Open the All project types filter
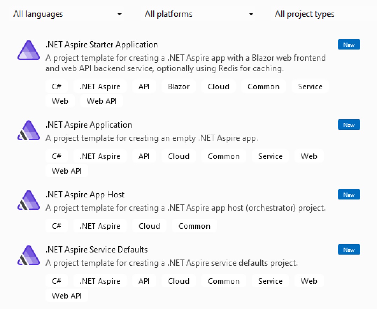The image size is (377, 309). (304, 14)
